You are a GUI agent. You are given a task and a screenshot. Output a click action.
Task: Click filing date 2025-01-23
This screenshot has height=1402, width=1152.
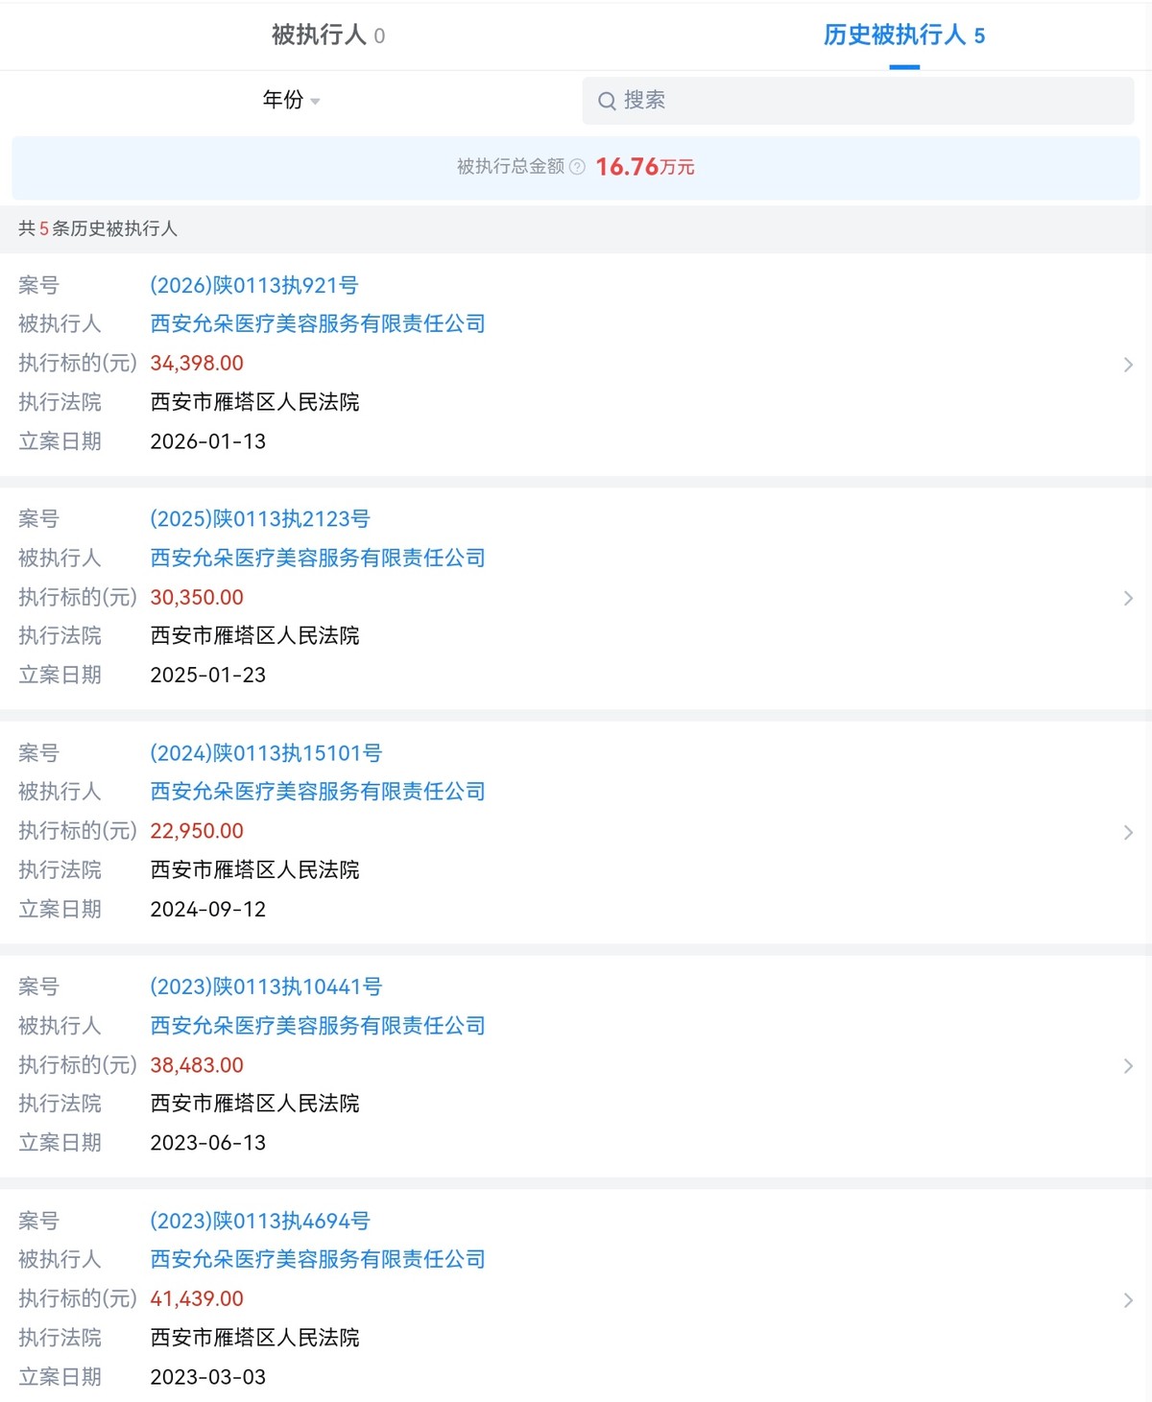coord(208,675)
